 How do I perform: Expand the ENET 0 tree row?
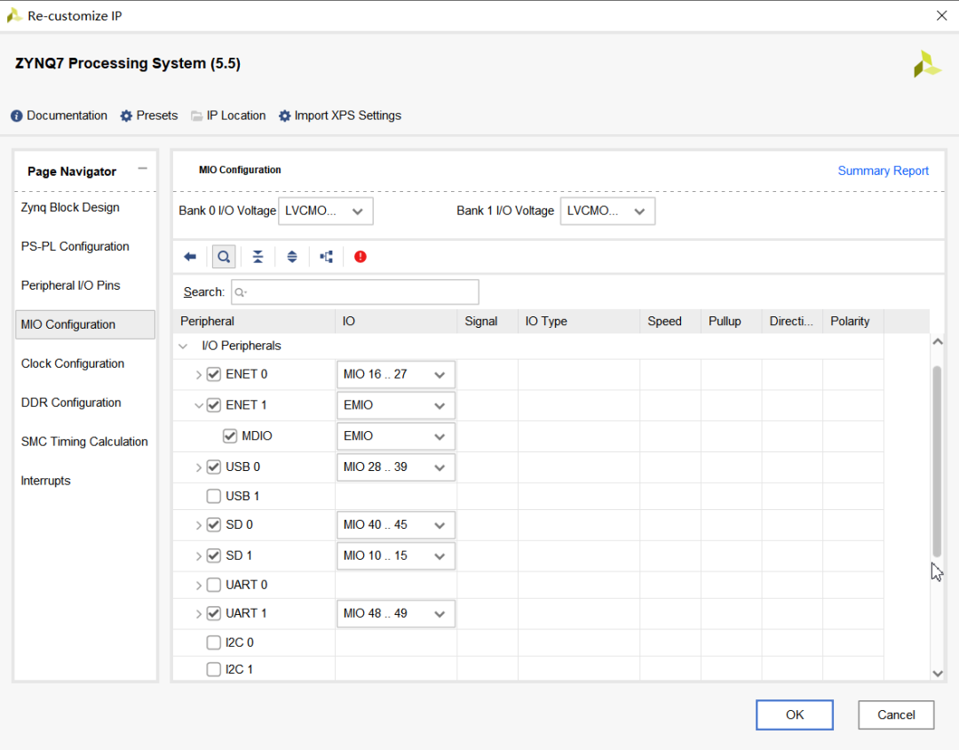pos(198,375)
